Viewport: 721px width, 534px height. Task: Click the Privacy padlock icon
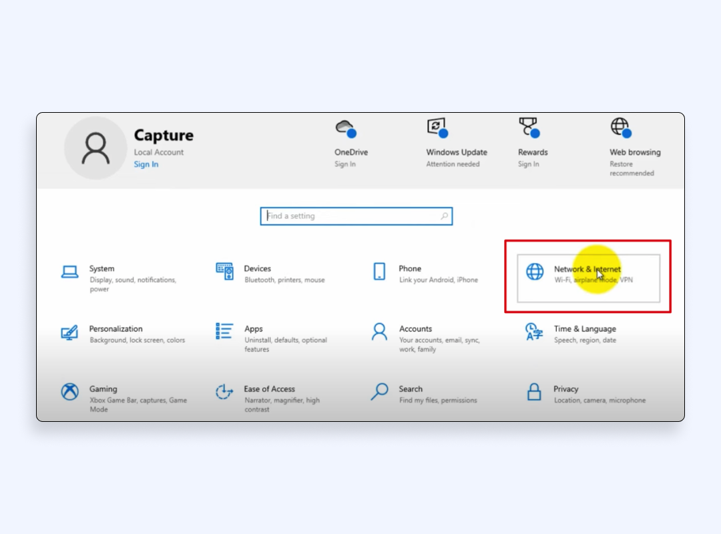pyautogui.click(x=534, y=392)
